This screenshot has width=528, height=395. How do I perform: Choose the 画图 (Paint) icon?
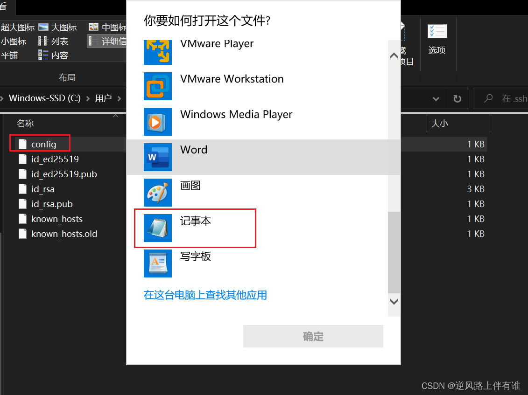coord(158,193)
